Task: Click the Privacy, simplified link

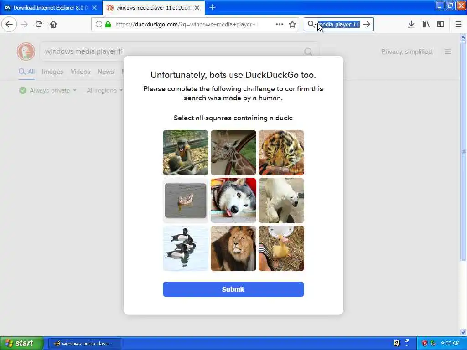Action: [407, 51]
